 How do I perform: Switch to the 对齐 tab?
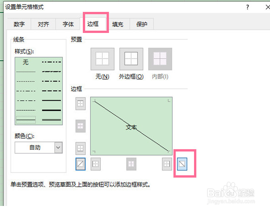coord(43,24)
